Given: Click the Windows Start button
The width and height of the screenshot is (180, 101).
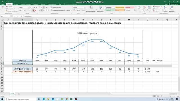Looking at the screenshot, I should (2, 99).
